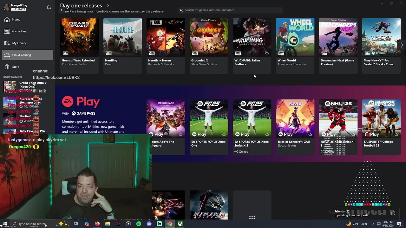Open Discord from the taskbar
406x228 pixels.
tap(149, 224)
